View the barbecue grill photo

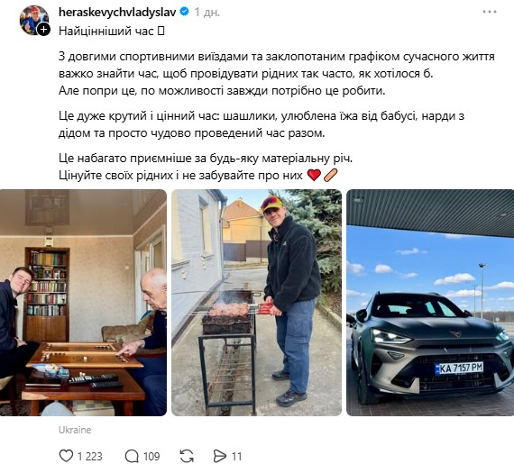point(256,303)
